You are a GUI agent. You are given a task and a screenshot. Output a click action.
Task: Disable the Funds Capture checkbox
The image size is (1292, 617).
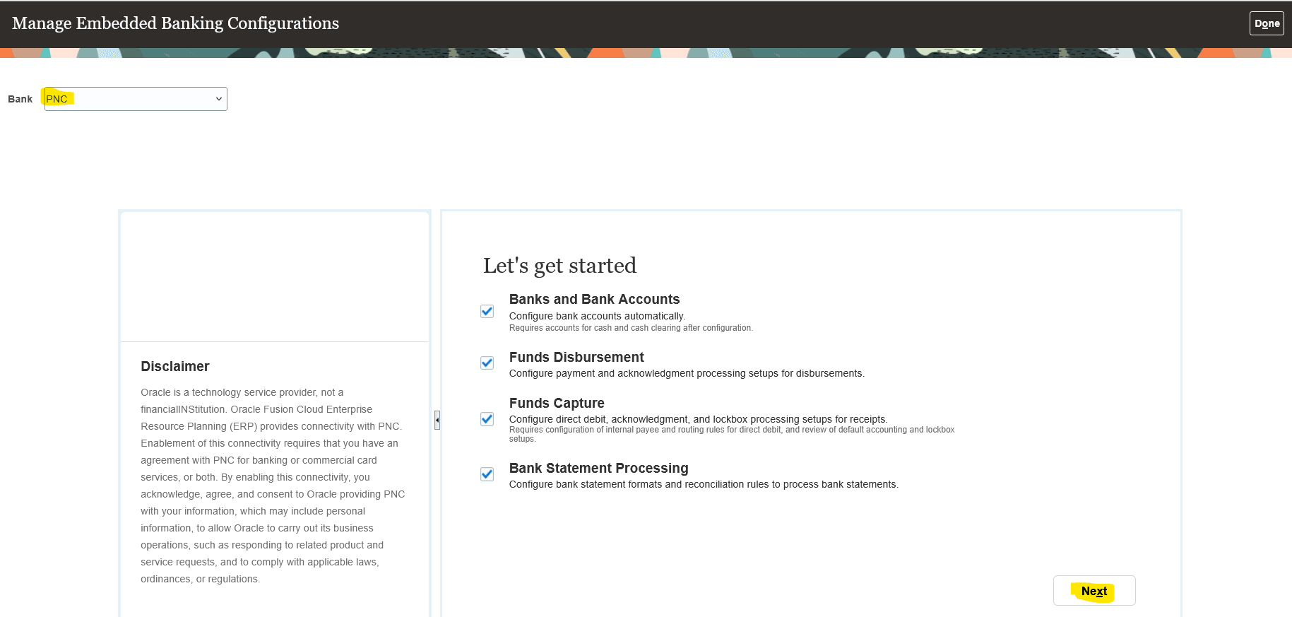click(x=487, y=419)
